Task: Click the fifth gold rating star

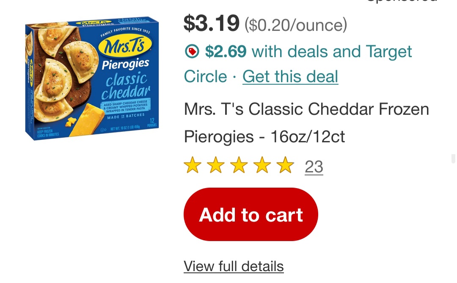Action: [x=286, y=166]
